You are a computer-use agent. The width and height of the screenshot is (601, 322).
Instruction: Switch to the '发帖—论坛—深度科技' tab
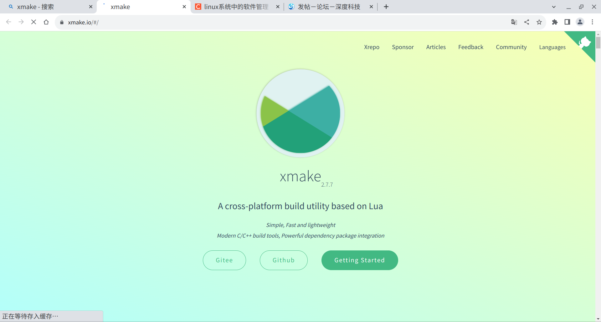[330, 7]
